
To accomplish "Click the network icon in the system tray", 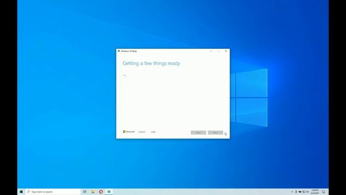I will pos(304,192).
